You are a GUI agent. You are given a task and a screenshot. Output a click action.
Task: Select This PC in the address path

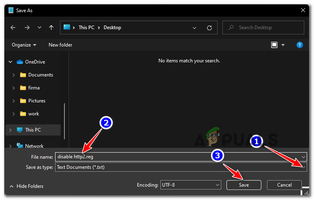point(86,28)
